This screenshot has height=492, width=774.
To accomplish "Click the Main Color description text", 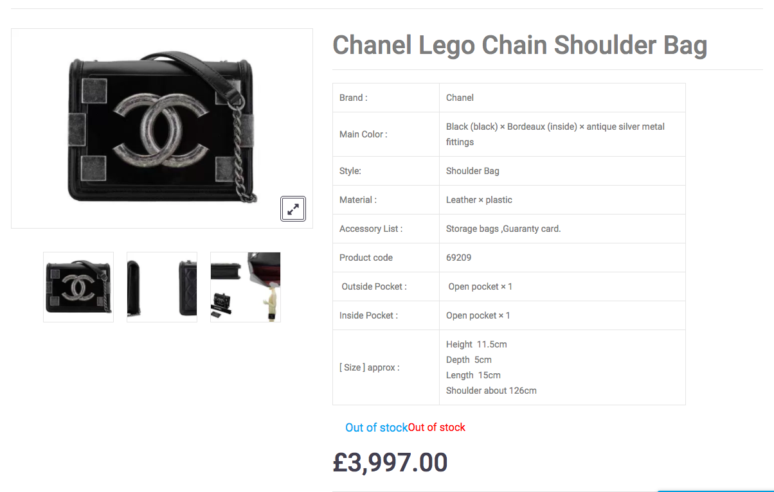I will coord(555,134).
